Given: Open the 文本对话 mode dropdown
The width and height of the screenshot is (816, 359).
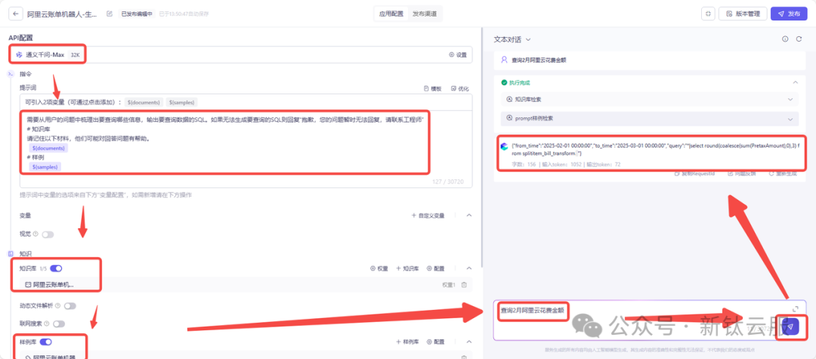Looking at the screenshot, I should pyautogui.click(x=512, y=39).
